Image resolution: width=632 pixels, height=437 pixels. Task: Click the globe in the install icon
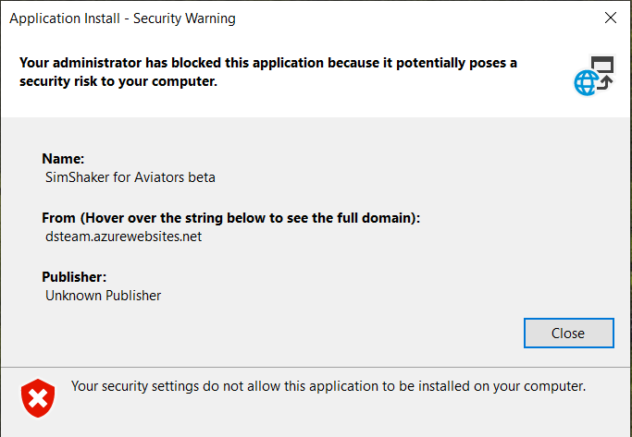pos(587,83)
